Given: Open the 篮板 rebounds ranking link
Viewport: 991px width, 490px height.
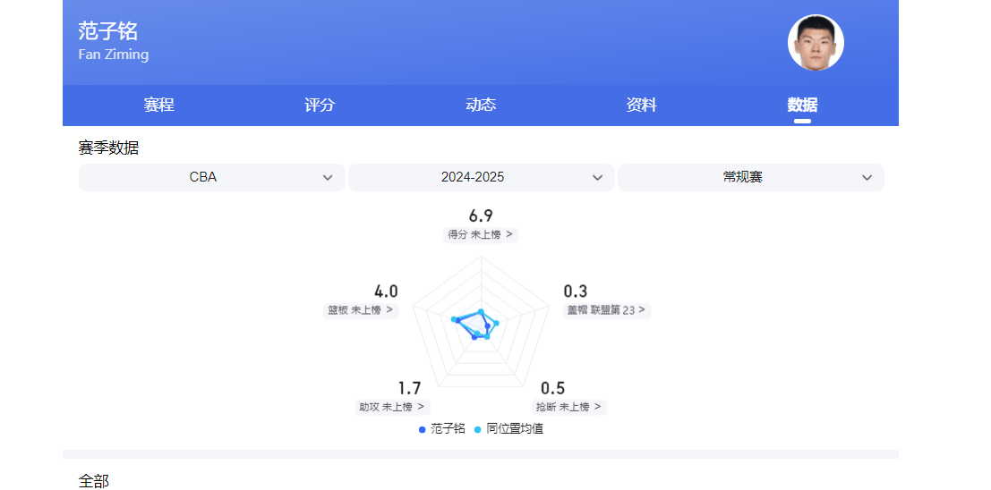Looking at the screenshot, I should pos(361,310).
